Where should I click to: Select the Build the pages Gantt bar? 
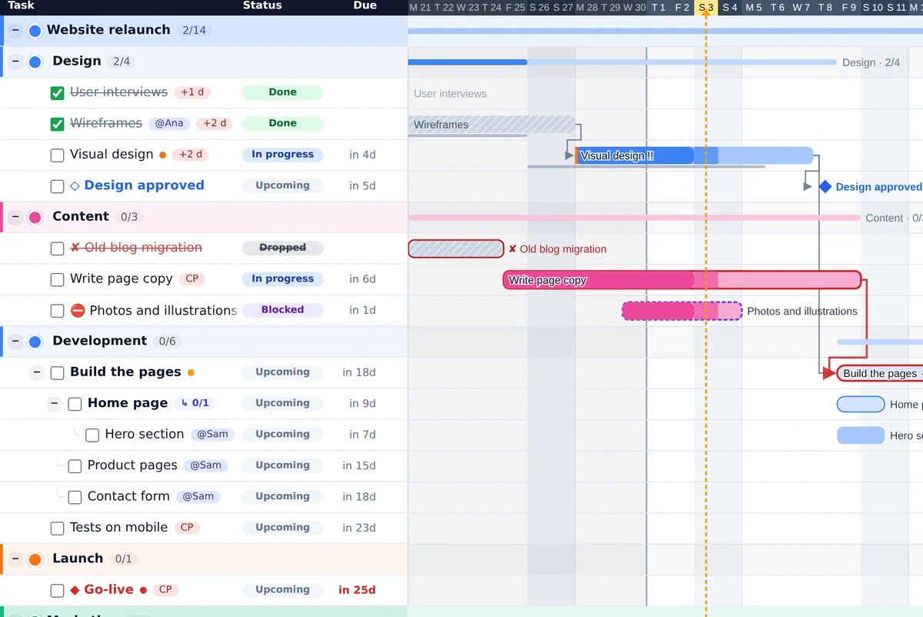click(x=880, y=373)
